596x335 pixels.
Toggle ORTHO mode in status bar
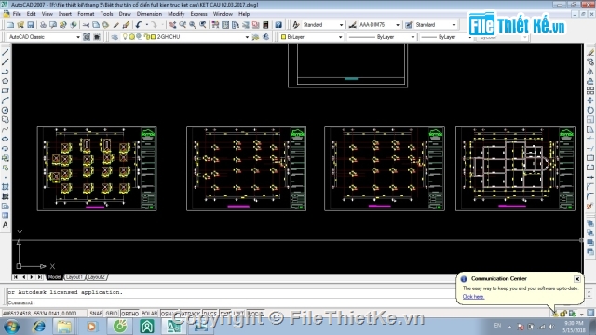(130, 314)
